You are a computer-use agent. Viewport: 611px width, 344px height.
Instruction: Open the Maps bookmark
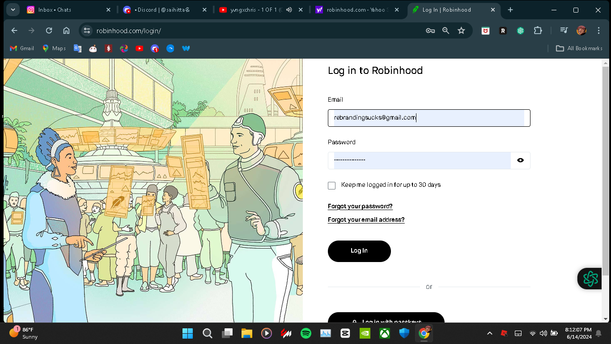tap(54, 48)
